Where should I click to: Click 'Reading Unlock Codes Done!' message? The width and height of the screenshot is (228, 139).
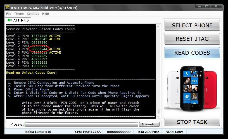[x=31, y=73]
